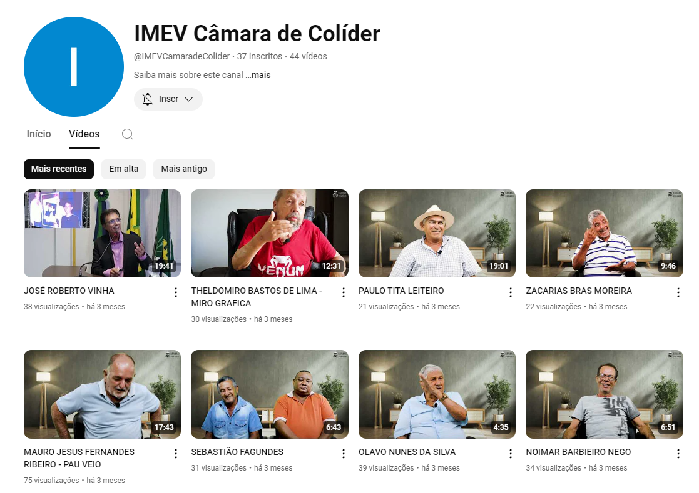
Task: Select the Mais recentes filter chip
Action: 59,169
